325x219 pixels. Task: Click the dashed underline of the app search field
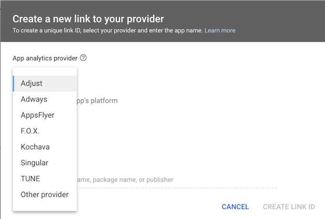[x=177, y=188]
